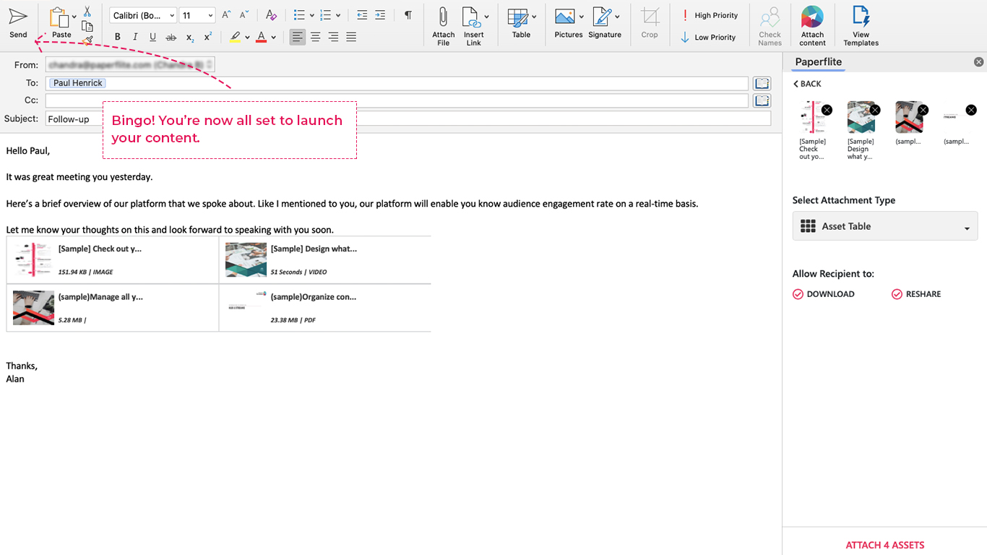Open the '(sample)Organize con...' PDF asset in email
The width and height of the screenshot is (987, 555).
pos(324,308)
